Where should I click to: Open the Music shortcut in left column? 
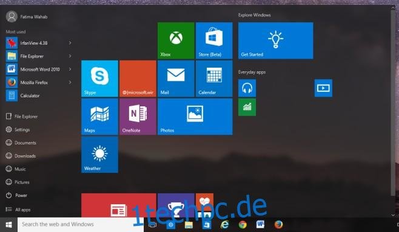tap(16, 169)
